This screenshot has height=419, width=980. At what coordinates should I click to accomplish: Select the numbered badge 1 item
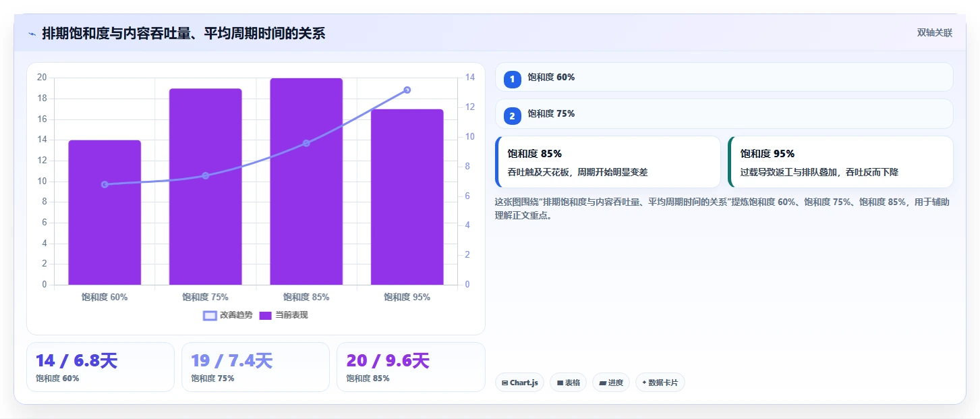(724, 77)
